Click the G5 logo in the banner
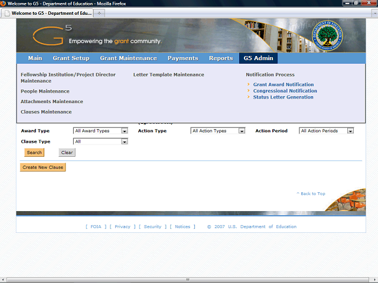Image resolution: width=378 pixels, height=283 pixels. tap(52, 35)
